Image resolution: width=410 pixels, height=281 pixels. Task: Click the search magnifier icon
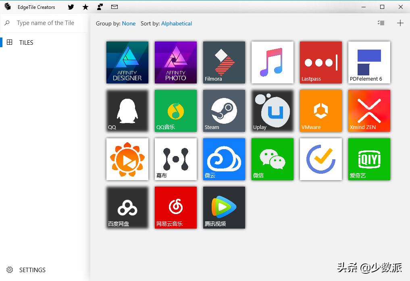point(7,23)
